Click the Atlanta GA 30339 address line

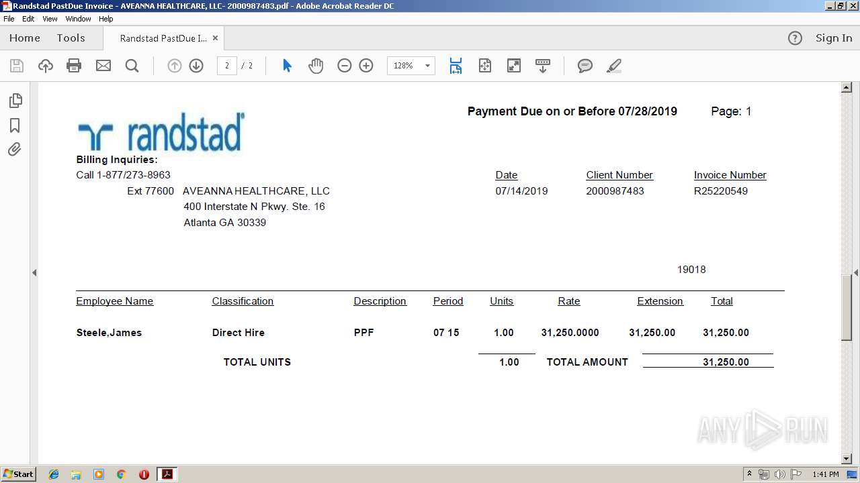225,223
